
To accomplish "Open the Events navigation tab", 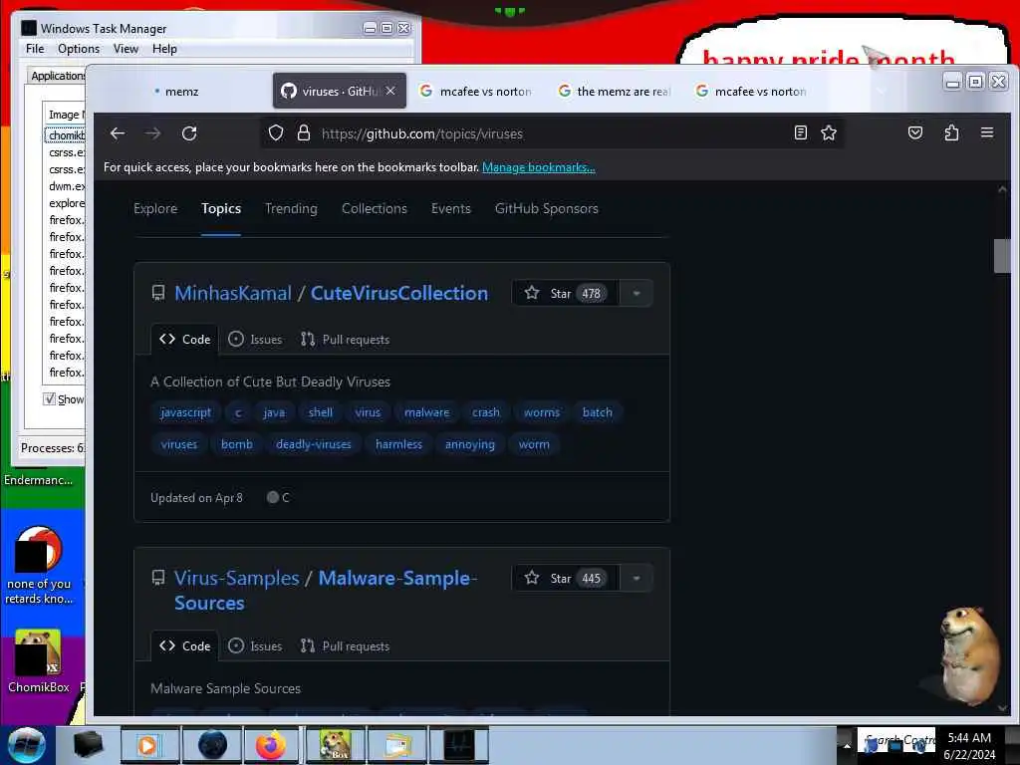I will click(x=451, y=208).
